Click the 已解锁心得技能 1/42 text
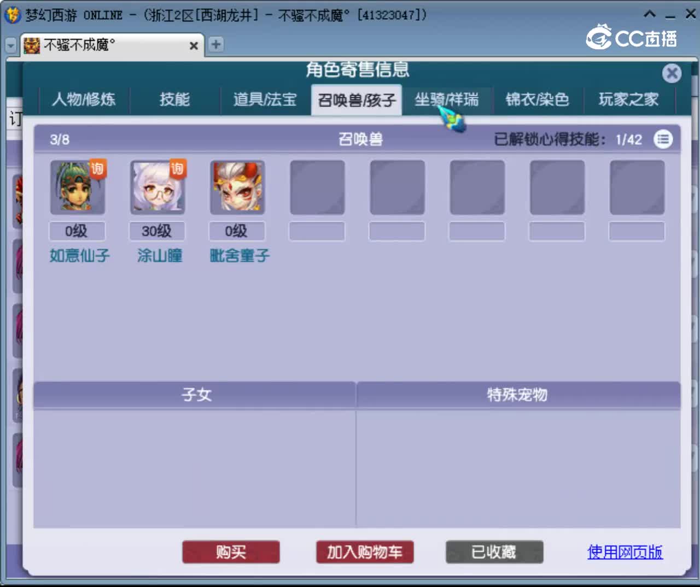Screen dimensions: 700x587 568,140
